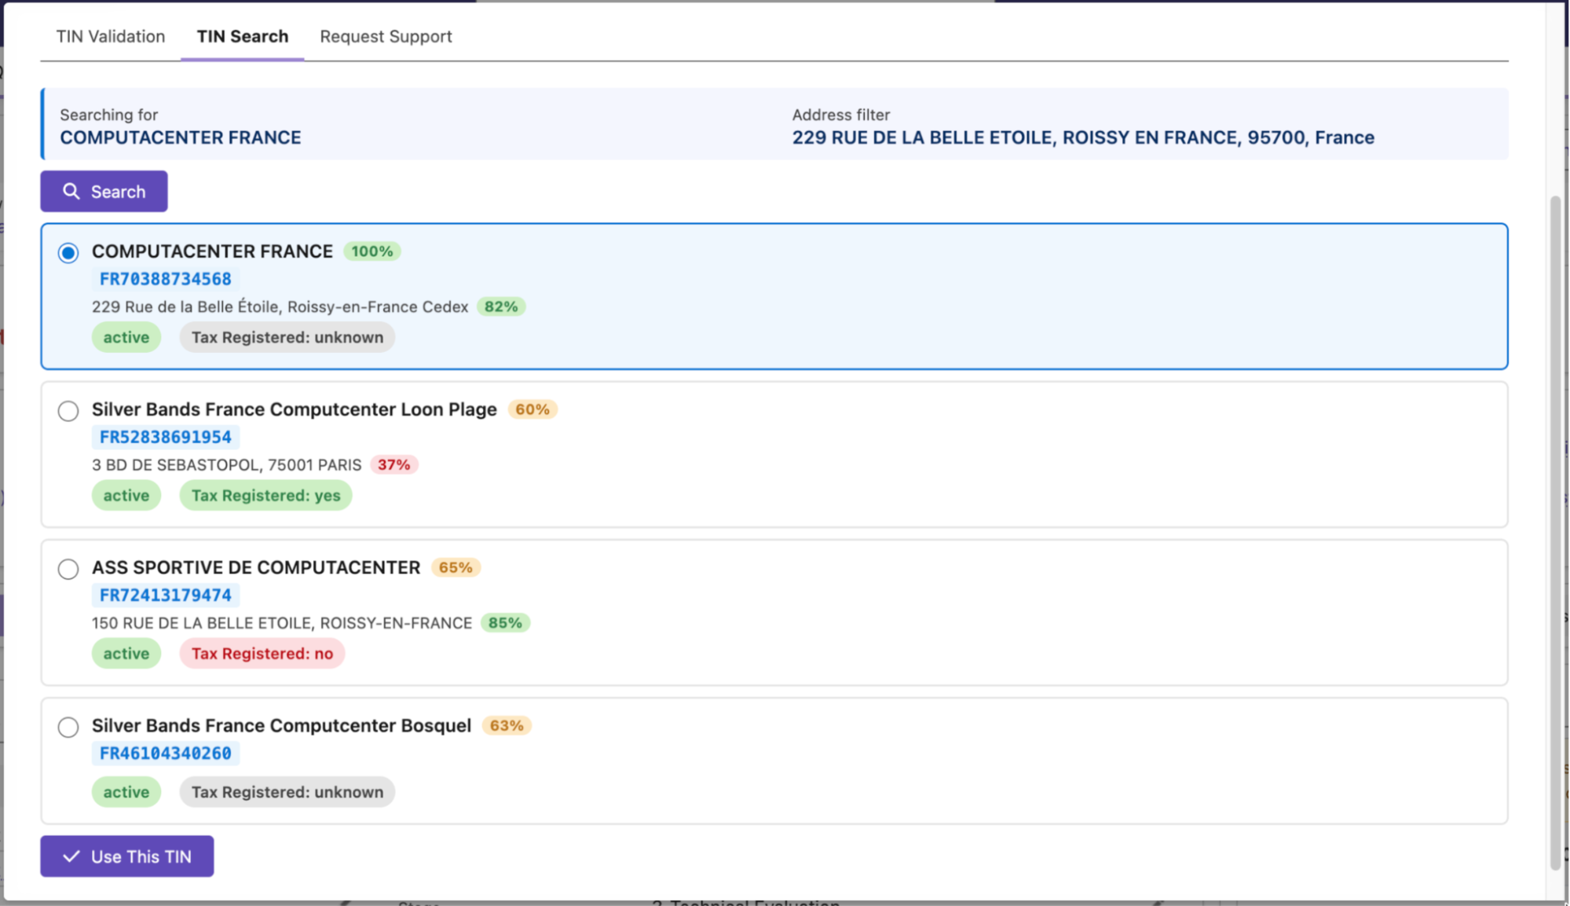Click the Silver Bands France Computcenter Bosquel title
1570x906 pixels.
282,725
